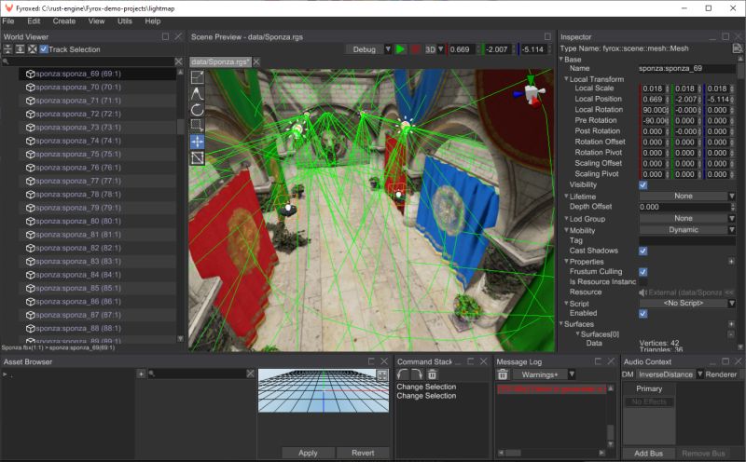Open the File menu

pyautogui.click(x=8, y=20)
